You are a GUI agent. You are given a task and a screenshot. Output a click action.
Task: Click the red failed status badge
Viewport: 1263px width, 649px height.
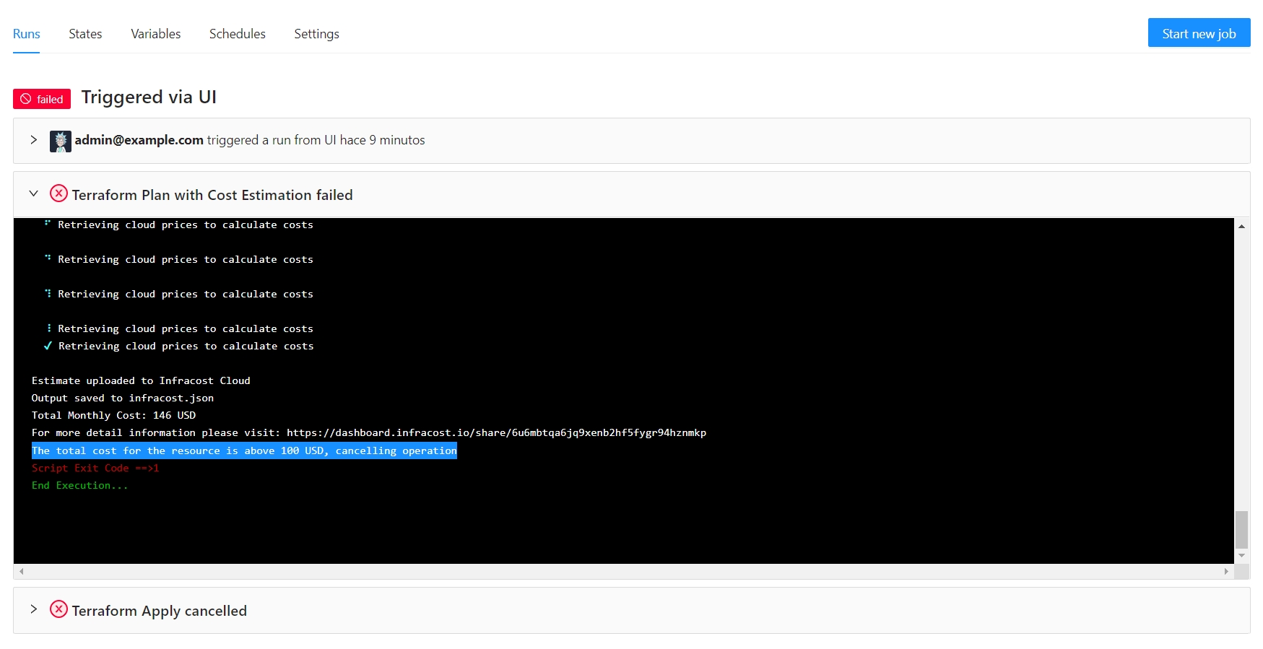pos(42,99)
